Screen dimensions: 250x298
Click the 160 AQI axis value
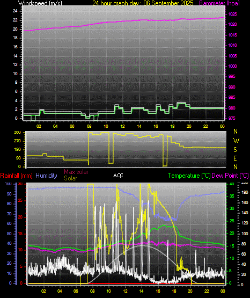[245, 202]
